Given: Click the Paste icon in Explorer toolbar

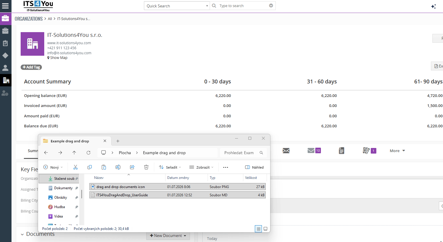Looking at the screenshot, I should coord(104,167).
